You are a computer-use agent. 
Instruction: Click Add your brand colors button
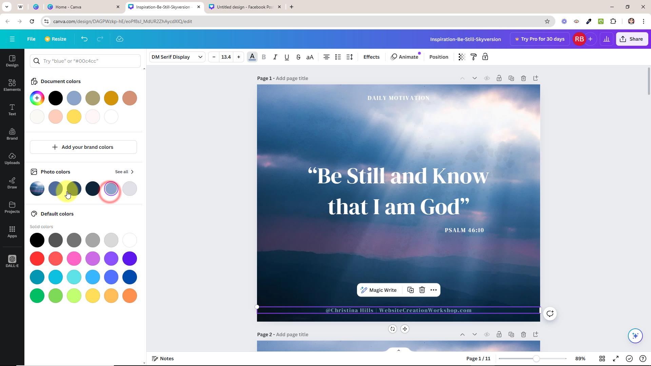[x=83, y=147]
